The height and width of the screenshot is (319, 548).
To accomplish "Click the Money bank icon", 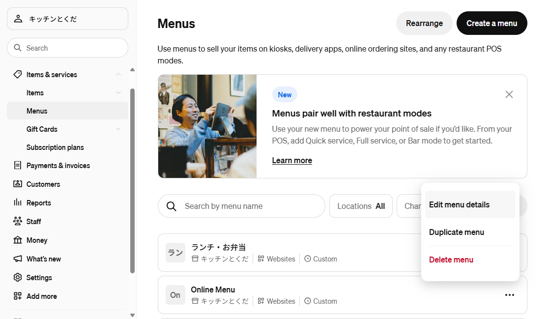I will tap(18, 240).
